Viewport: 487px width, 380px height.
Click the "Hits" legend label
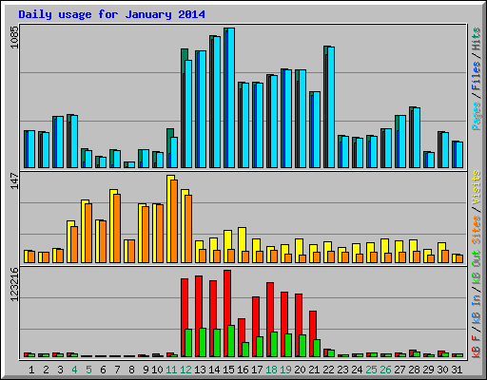point(476,39)
